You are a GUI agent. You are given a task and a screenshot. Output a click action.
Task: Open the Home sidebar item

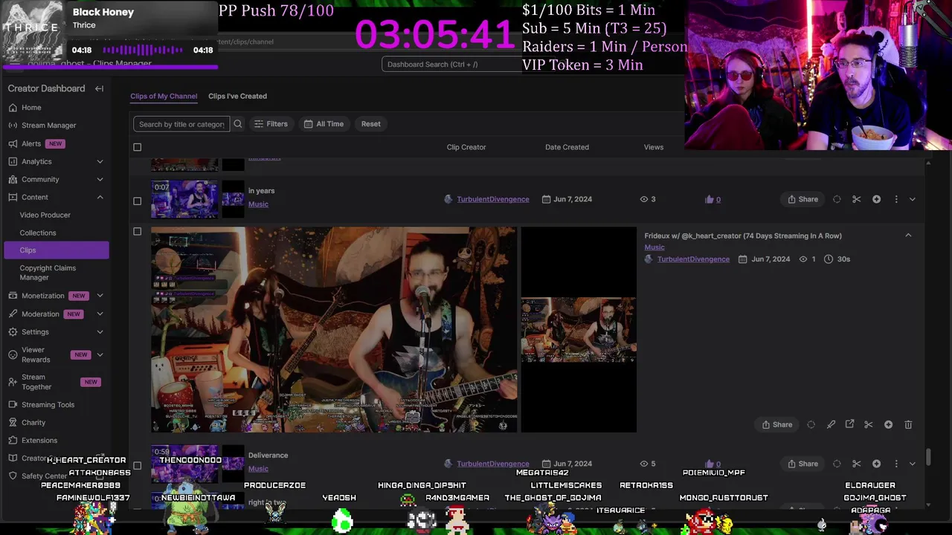[x=31, y=107]
